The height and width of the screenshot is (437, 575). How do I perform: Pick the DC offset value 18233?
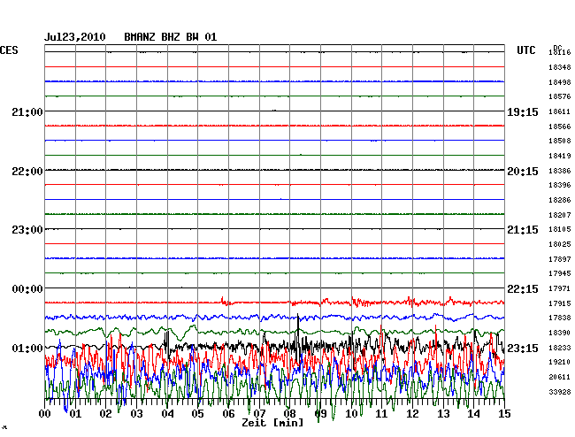pyautogui.click(x=560, y=348)
